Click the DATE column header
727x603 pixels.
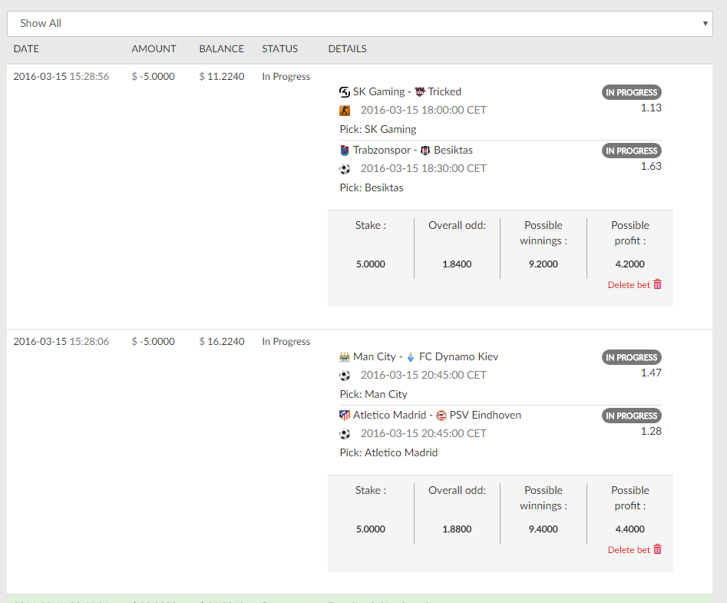click(26, 48)
